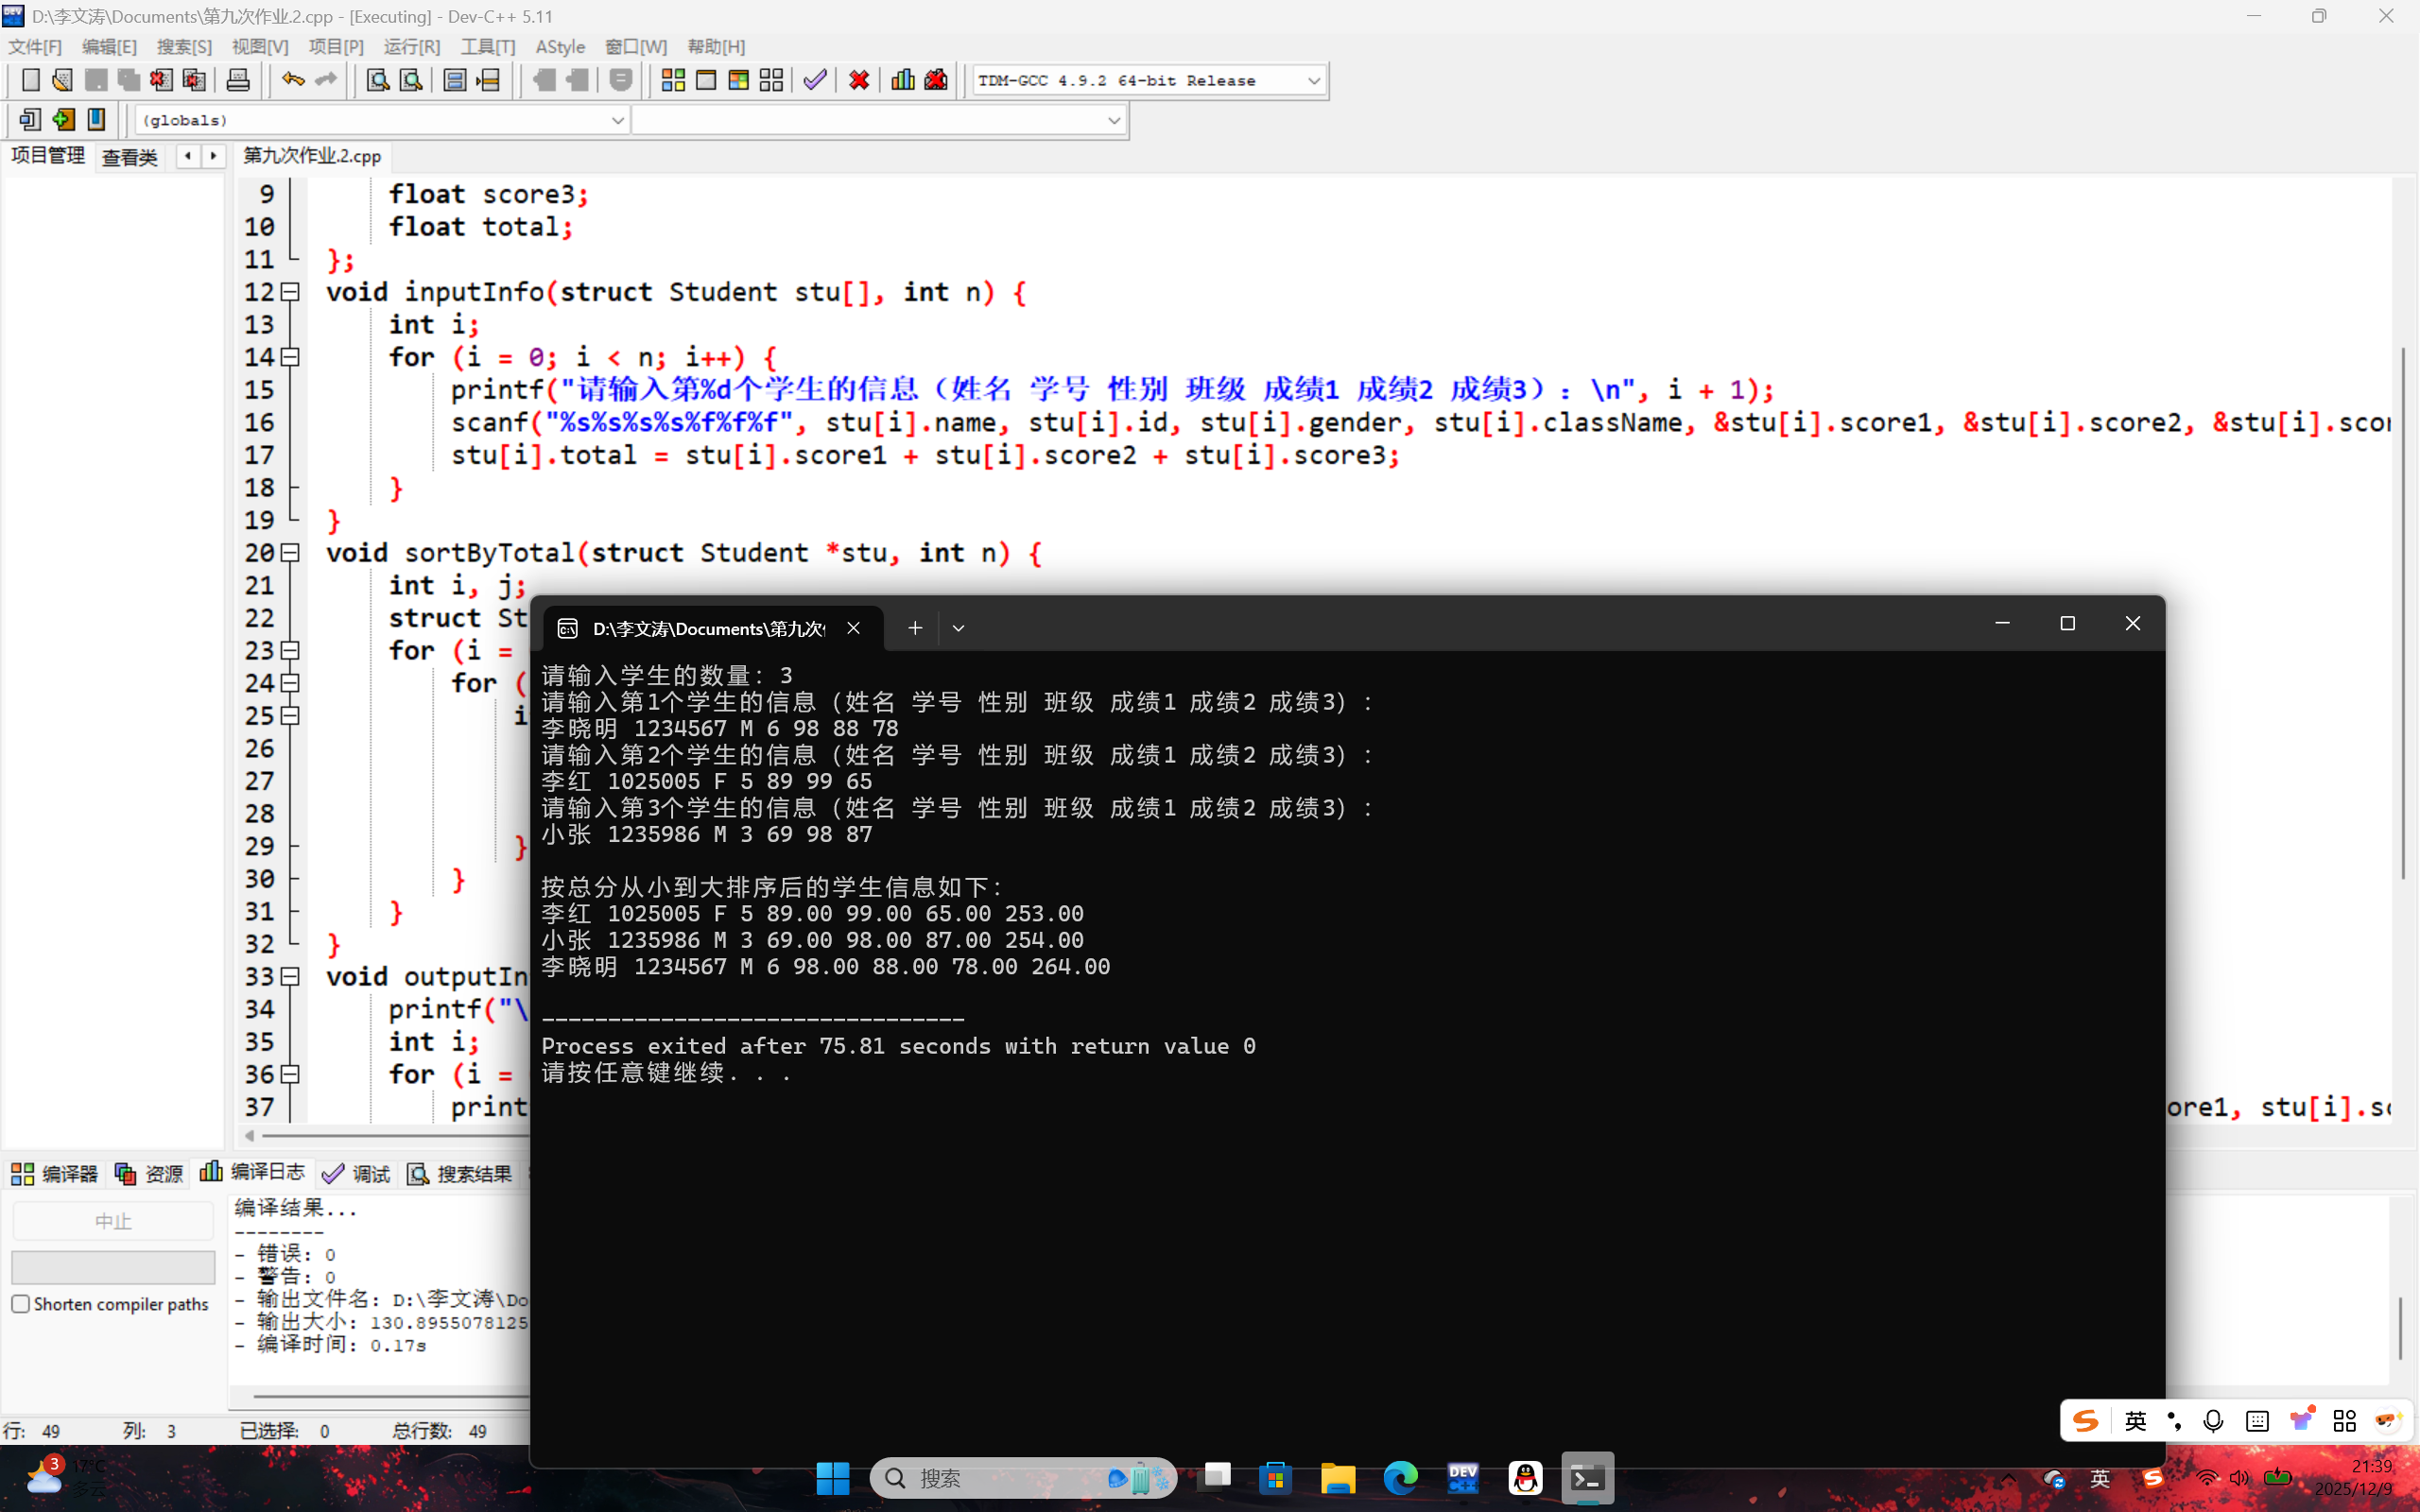Viewport: 2420px width, 1512px height.
Task: Collapse the sortByTotal function fold at line 20
Action: (x=290, y=553)
